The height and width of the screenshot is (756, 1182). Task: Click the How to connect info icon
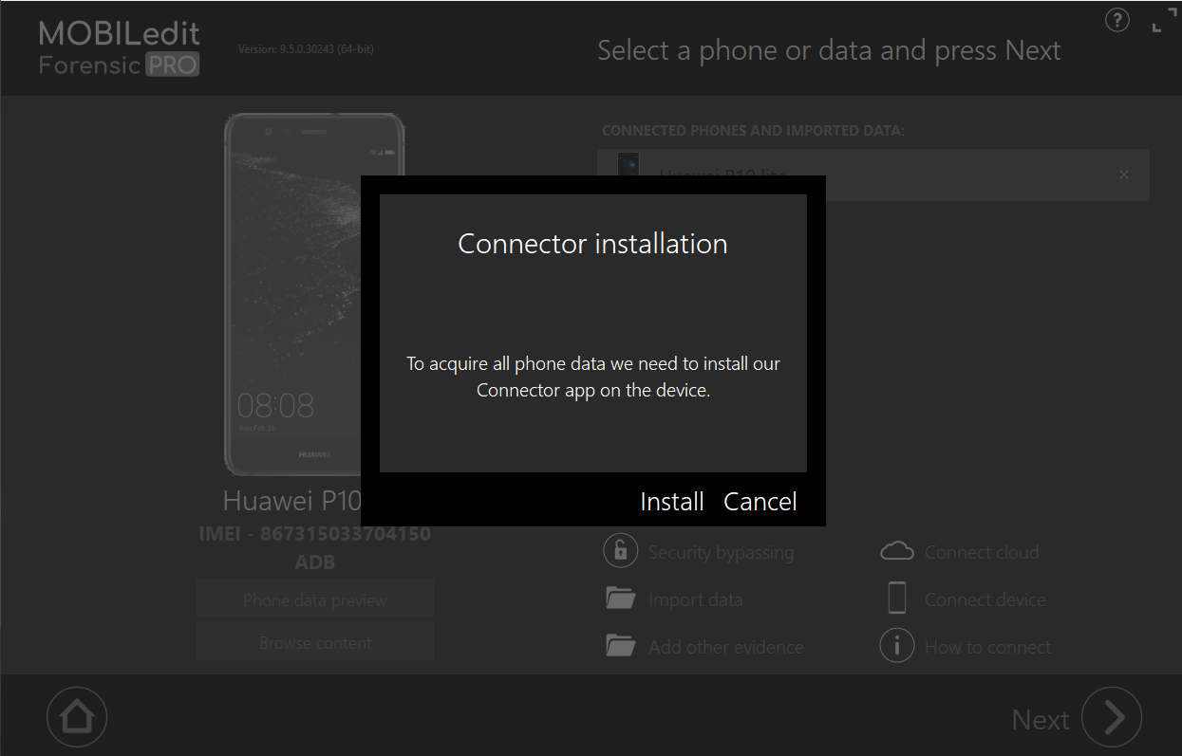[x=897, y=646]
